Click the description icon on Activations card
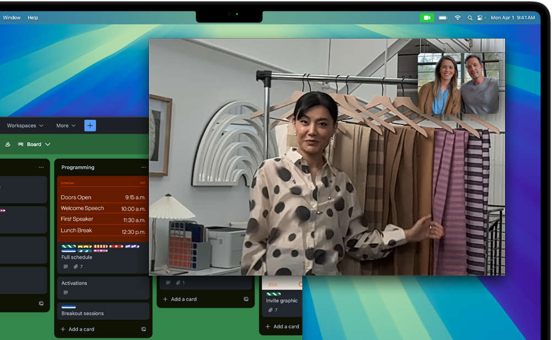This screenshot has height=340, width=552. click(x=66, y=292)
